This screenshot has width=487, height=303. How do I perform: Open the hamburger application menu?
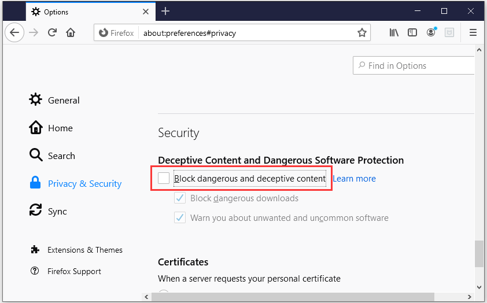point(473,32)
